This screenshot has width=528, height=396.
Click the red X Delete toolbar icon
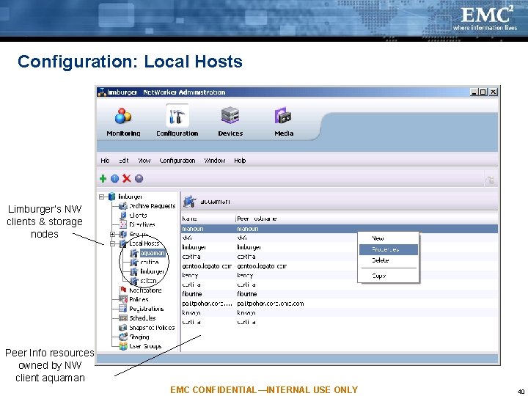(127, 178)
